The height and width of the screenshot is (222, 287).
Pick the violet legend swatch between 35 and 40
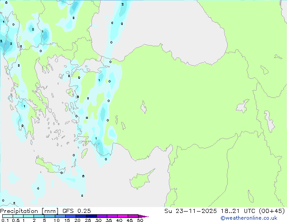(112, 216)
